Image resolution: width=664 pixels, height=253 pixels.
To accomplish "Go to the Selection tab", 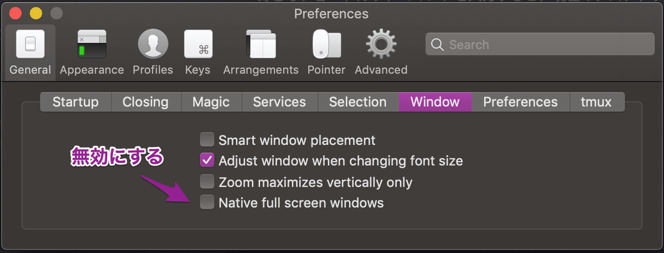I will [357, 102].
